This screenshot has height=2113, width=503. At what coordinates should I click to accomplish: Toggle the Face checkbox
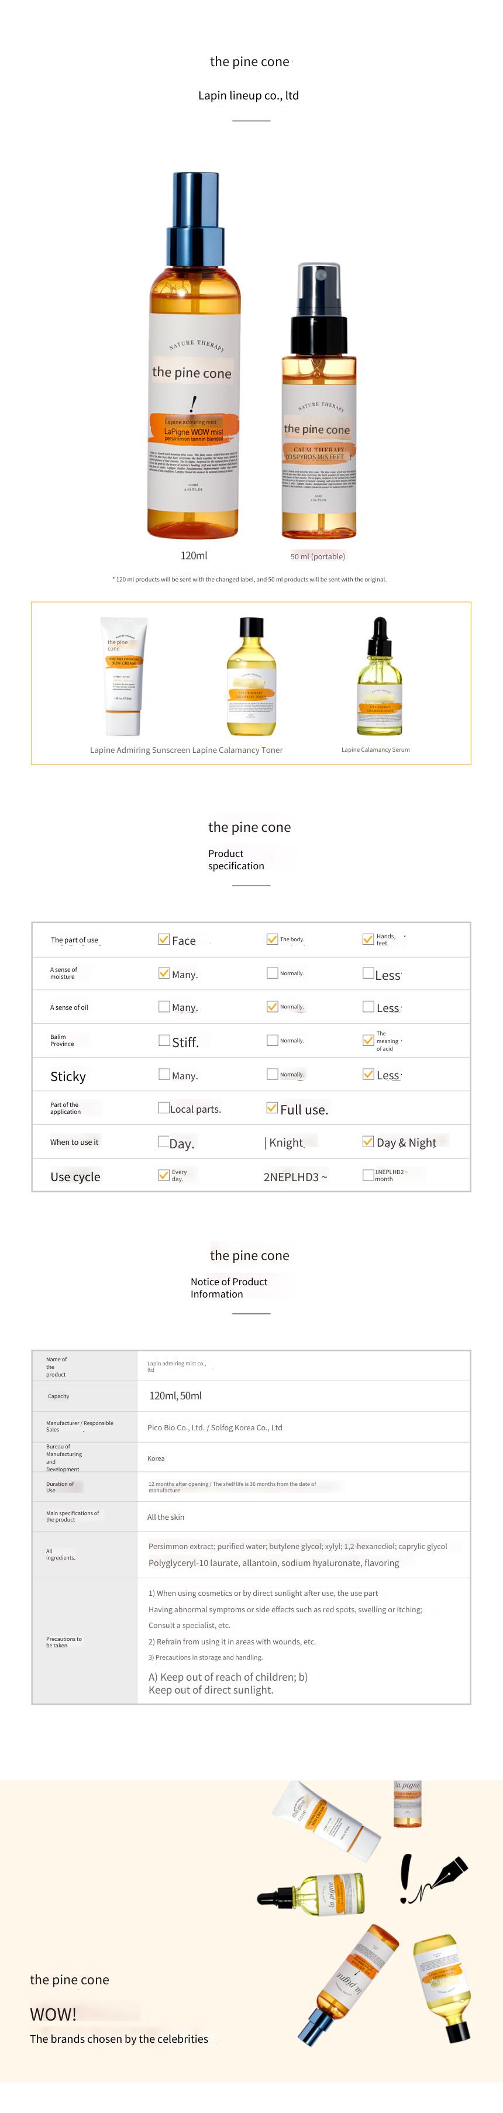(x=164, y=939)
